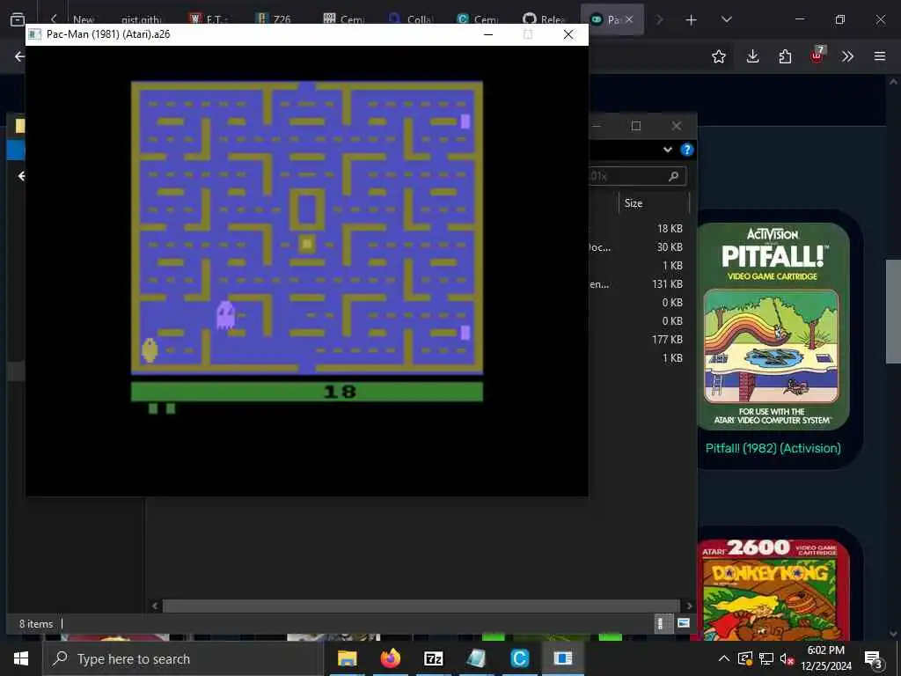This screenshot has height=676, width=901.
Task: Switch to the Z26 browser tab
Action: click(274, 20)
